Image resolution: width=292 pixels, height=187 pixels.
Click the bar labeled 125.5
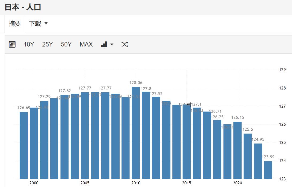pyautogui.click(x=248, y=156)
